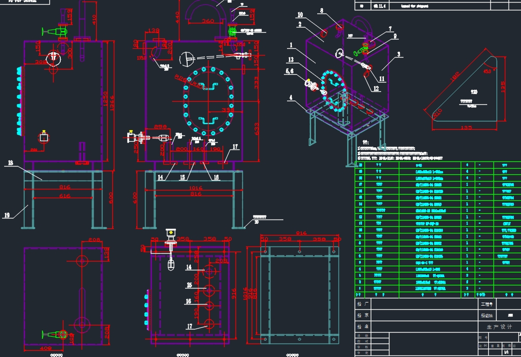
Task: Select the 408 dimension in bottom-left view
Action: [46, 348]
